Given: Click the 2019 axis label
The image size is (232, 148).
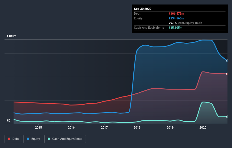Looking at the screenshot, I should [x=170, y=127].
